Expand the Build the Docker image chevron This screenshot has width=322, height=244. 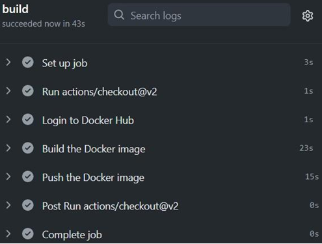click(8, 148)
